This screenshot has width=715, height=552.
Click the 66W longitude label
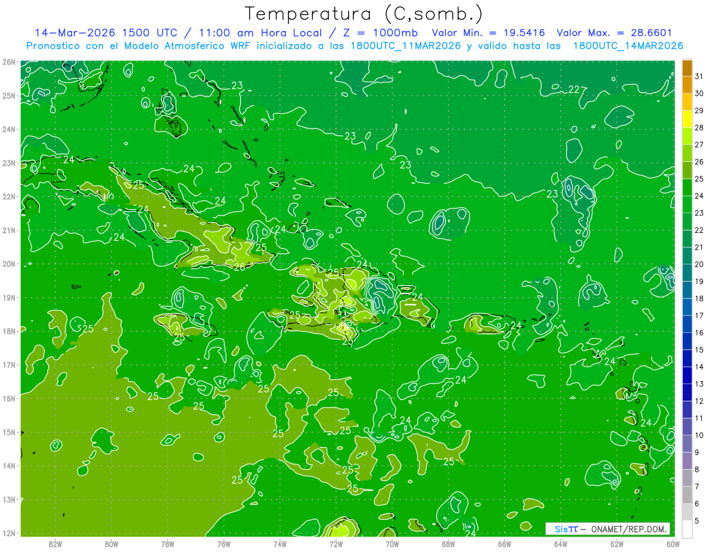coord(504,544)
